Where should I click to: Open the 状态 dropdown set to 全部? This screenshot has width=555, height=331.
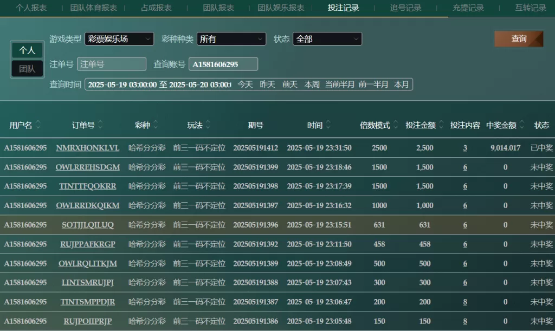(x=327, y=39)
